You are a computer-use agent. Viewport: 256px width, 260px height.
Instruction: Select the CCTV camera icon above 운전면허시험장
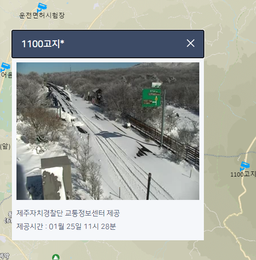[42, 7]
